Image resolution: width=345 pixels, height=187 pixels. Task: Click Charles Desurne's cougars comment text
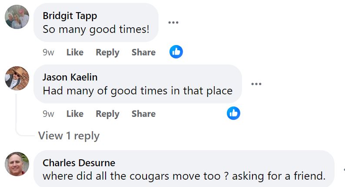click(x=184, y=176)
